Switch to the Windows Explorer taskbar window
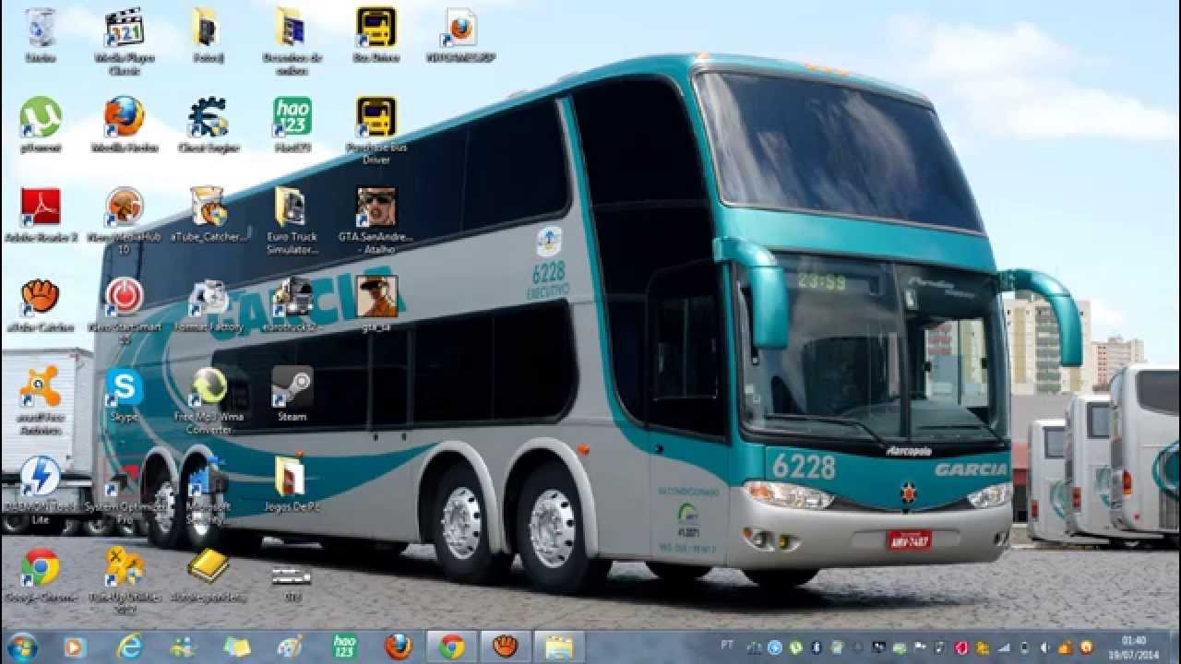The height and width of the screenshot is (664, 1181). coord(559,647)
